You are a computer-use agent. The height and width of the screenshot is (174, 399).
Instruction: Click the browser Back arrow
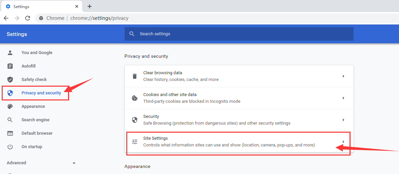[6, 18]
